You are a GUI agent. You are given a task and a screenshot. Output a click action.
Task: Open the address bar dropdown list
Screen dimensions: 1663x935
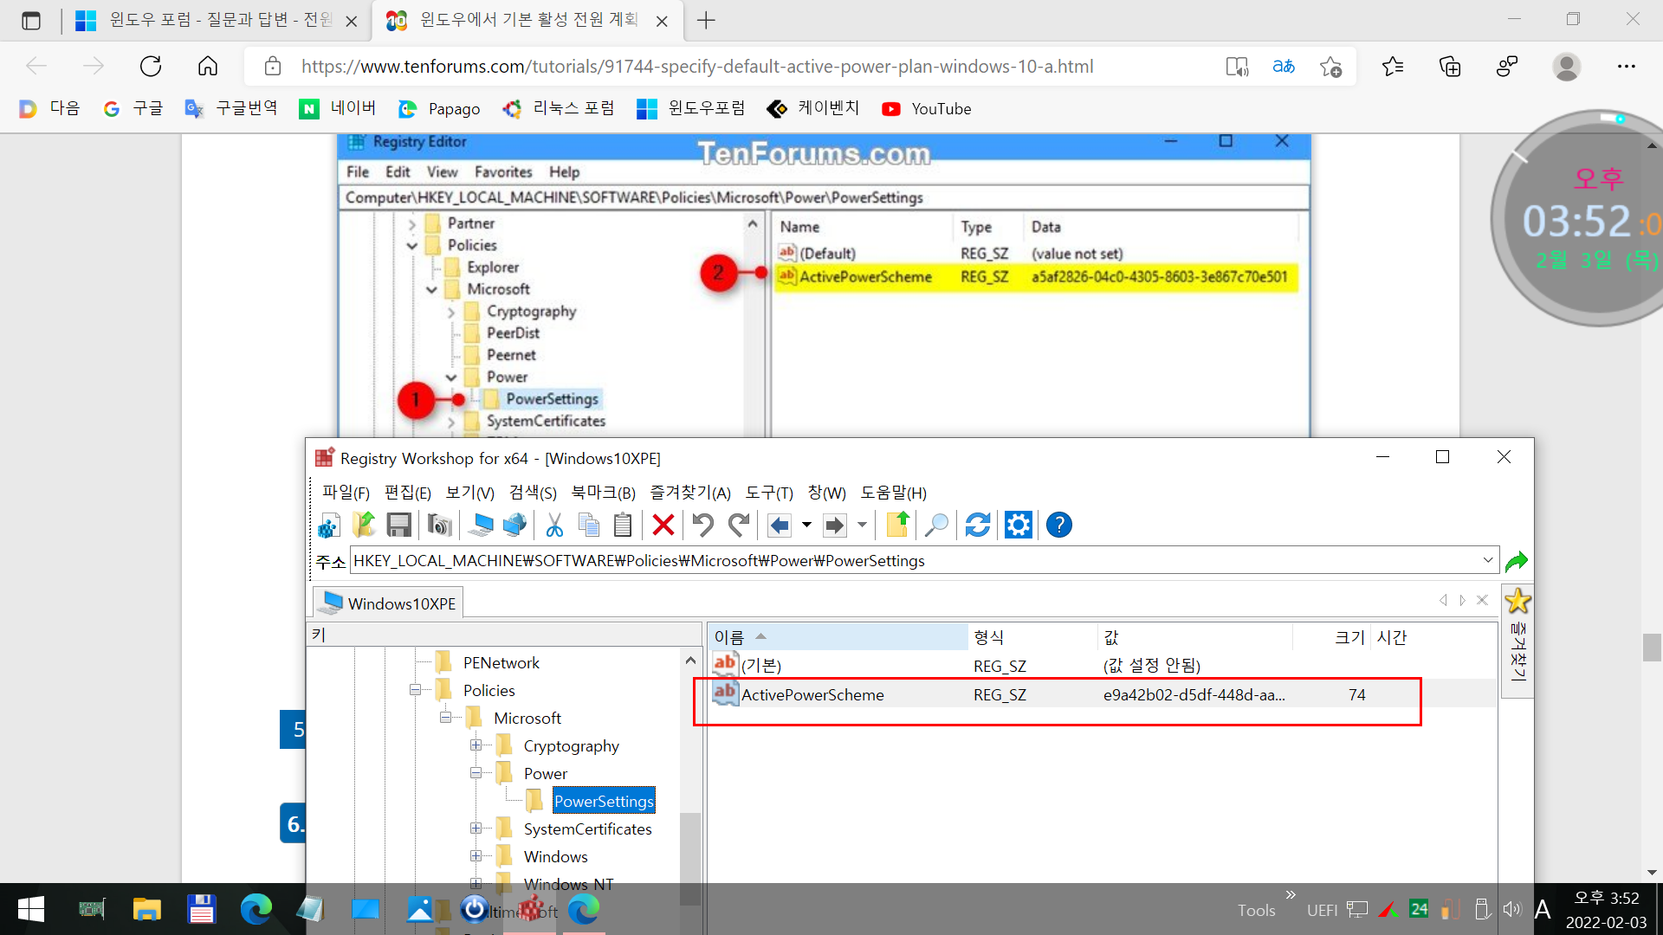1488,560
